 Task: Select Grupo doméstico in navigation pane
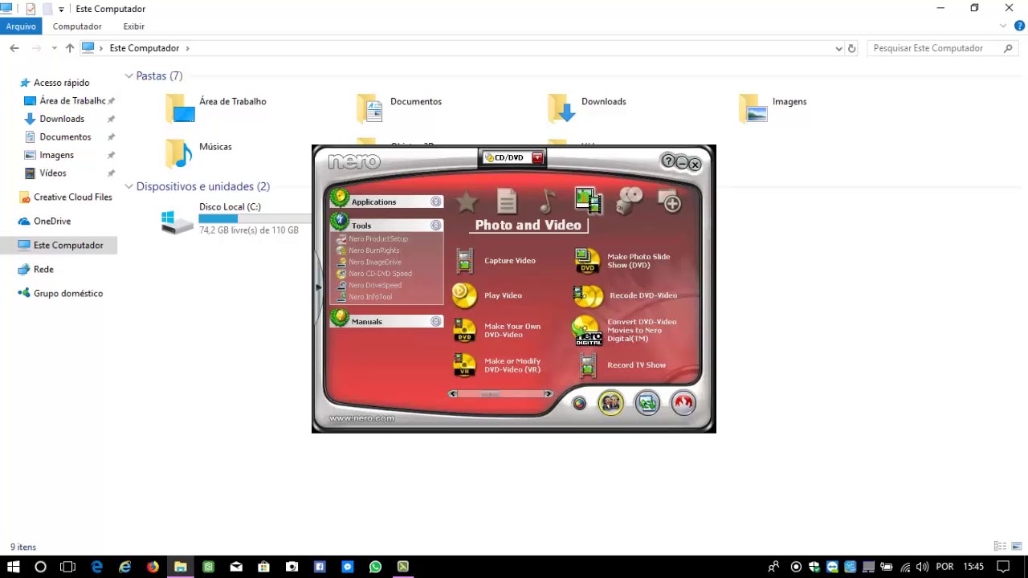[68, 293]
